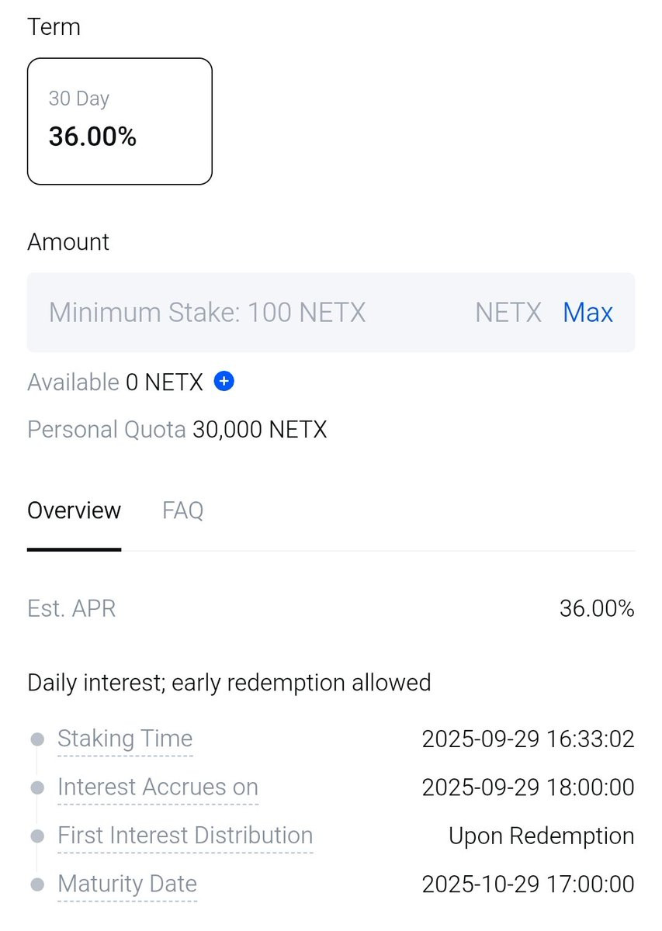Select the dot beside Interest Accrues on
Viewport: 662px width, 931px height.
point(36,787)
